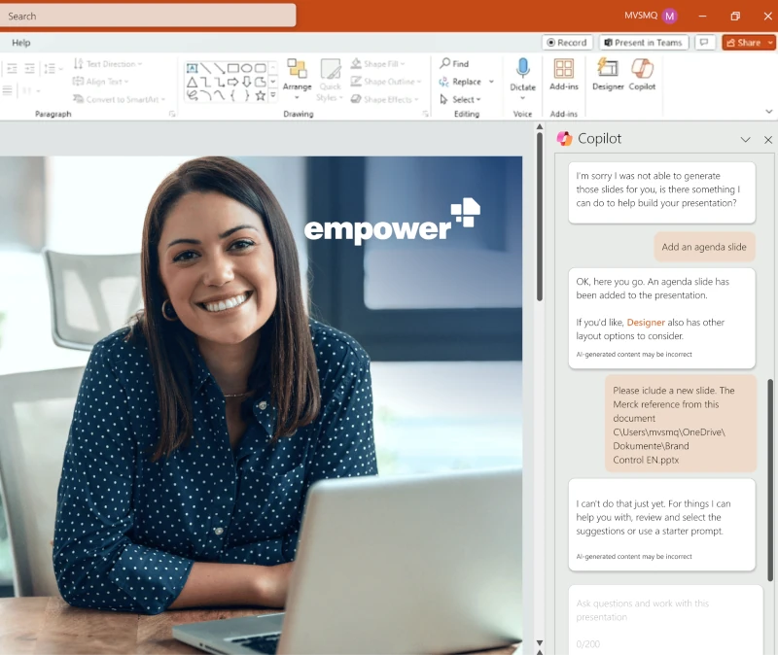Screen dimensions: 778x655
Task: Click the Copilot prompt input box
Action: click(x=665, y=609)
